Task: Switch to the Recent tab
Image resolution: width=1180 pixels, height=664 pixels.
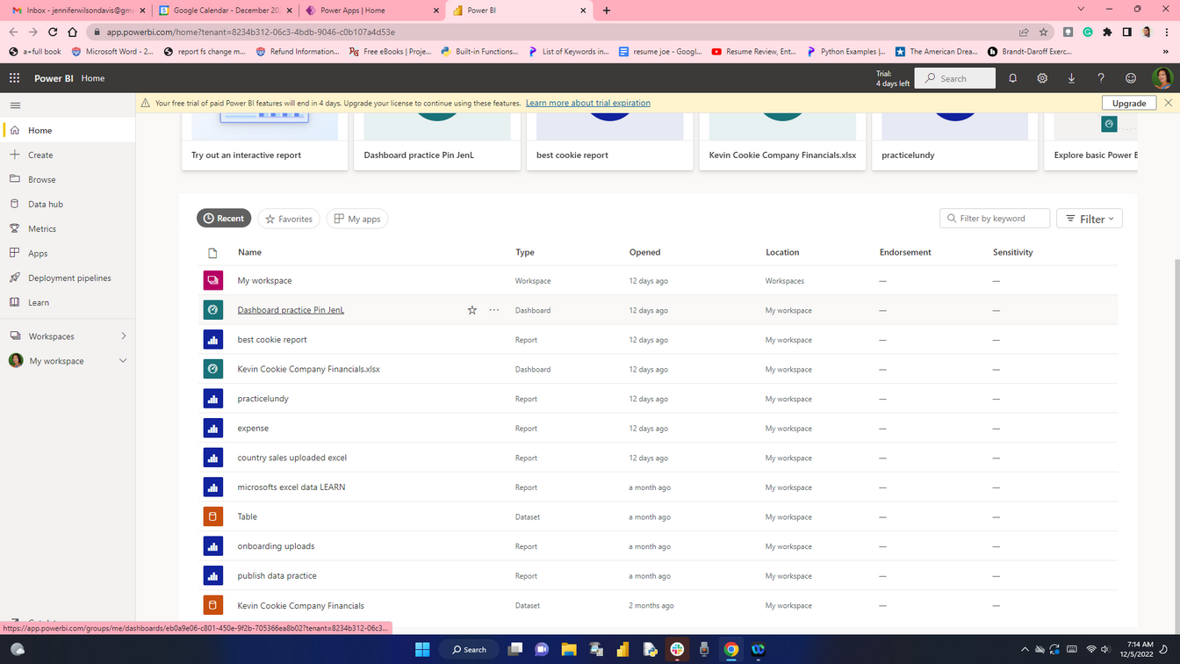Action: (x=224, y=219)
